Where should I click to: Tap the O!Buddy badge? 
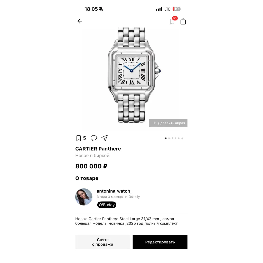click(x=107, y=205)
